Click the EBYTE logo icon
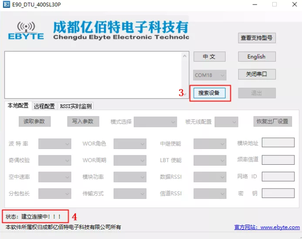Image resolution: width=302 pixels, height=239 pixels. click(x=26, y=31)
